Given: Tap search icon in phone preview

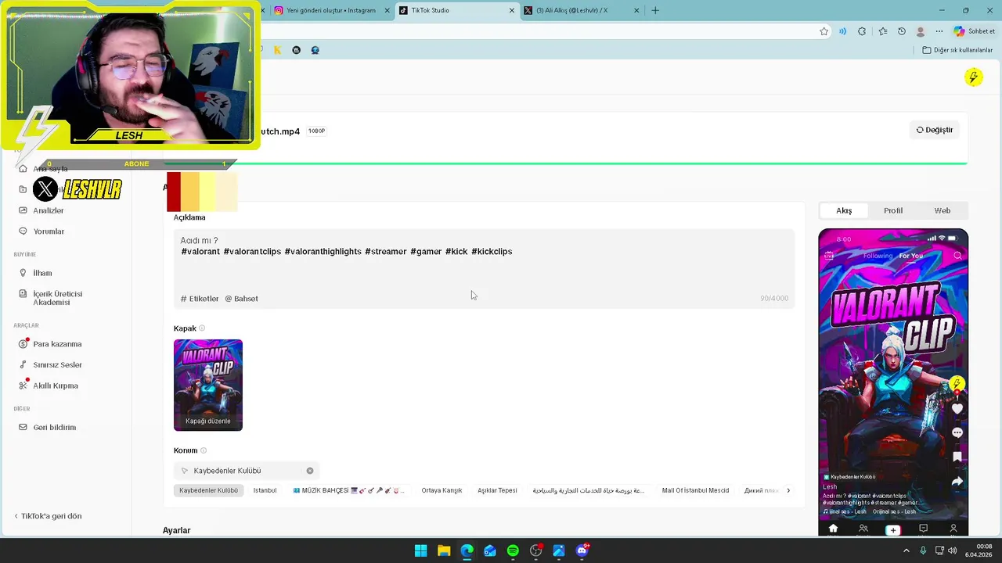Looking at the screenshot, I should click(x=957, y=256).
